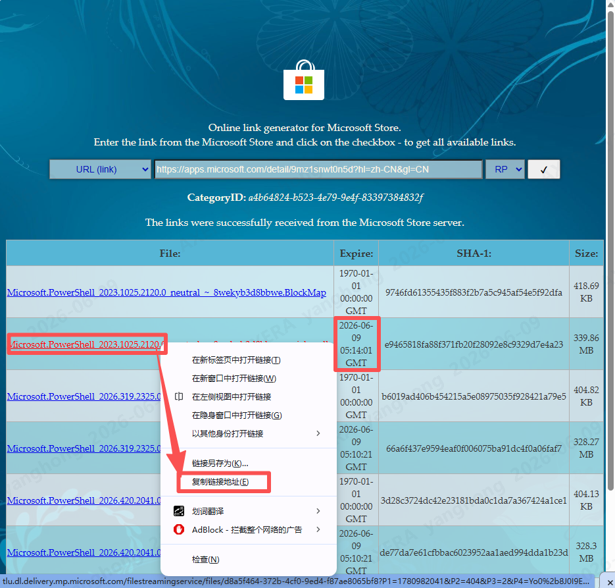Click the Size: column header

coord(586,254)
